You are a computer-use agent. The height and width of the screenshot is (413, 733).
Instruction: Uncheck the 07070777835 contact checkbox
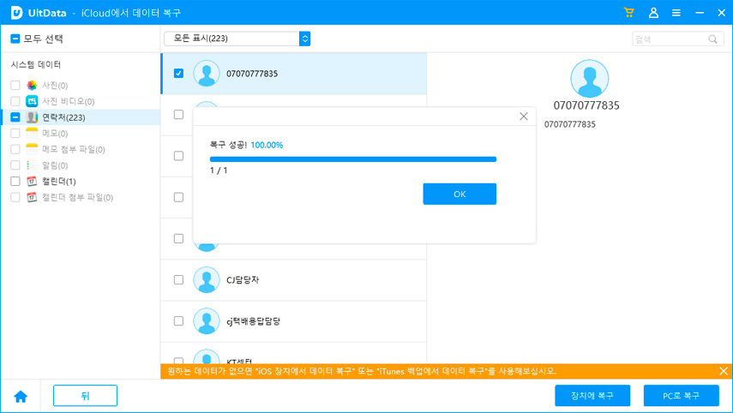tap(178, 74)
